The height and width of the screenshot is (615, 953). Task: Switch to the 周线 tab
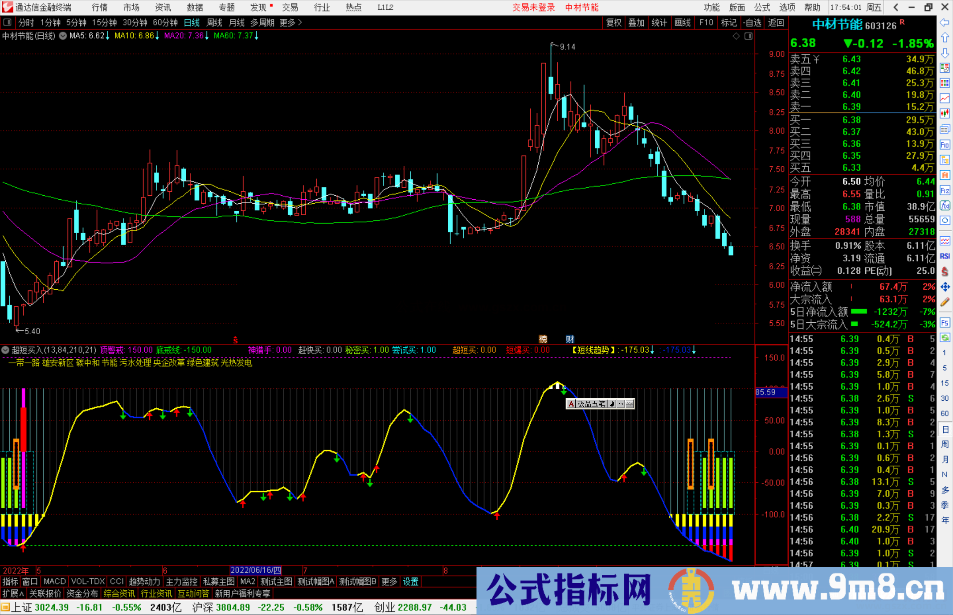(214, 22)
